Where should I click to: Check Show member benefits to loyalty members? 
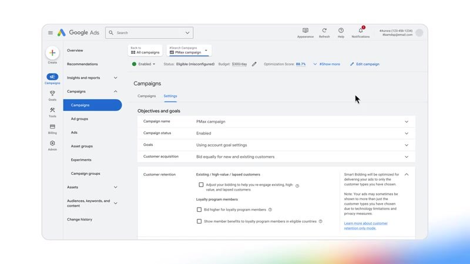click(199, 221)
